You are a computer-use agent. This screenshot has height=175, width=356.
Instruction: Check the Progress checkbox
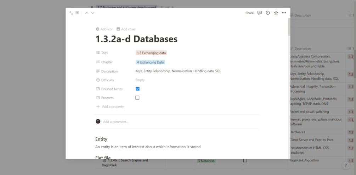(137, 98)
